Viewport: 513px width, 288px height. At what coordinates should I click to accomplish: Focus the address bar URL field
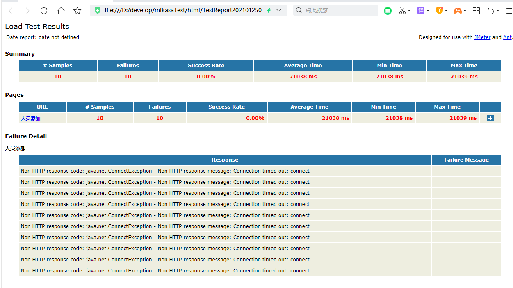point(183,10)
